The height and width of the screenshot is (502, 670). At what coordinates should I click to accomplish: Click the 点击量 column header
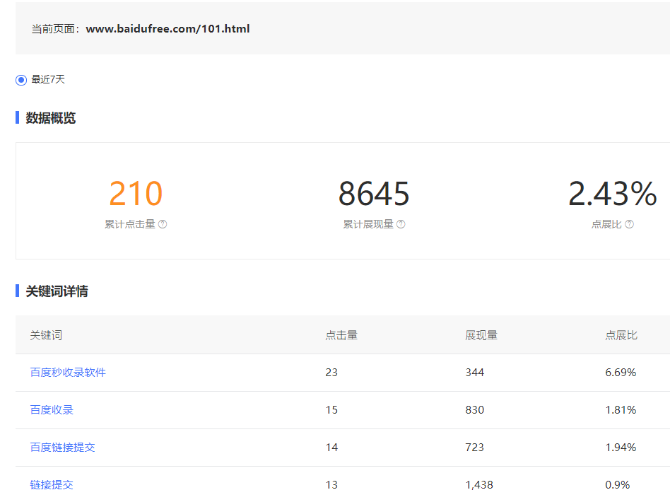tap(341, 335)
